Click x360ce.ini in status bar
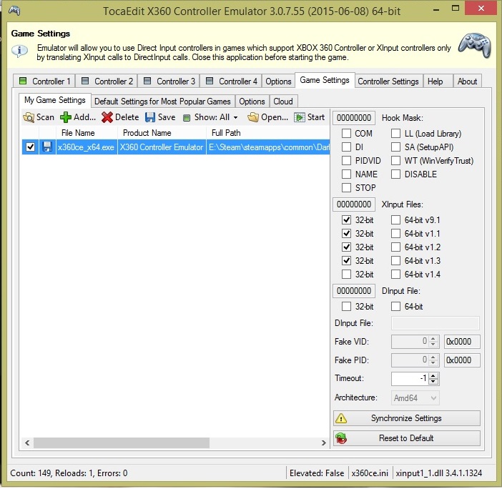The width and height of the screenshot is (502, 489). pos(370,473)
